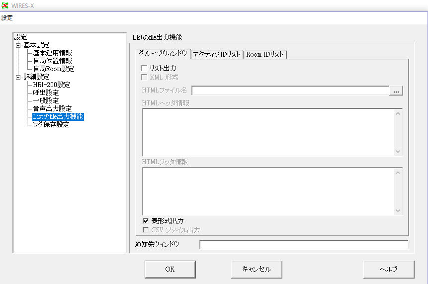The width and height of the screenshot is (428, 284).
Task: Click the HTMLファイル名 input field
Action: [x=290, y=91]
